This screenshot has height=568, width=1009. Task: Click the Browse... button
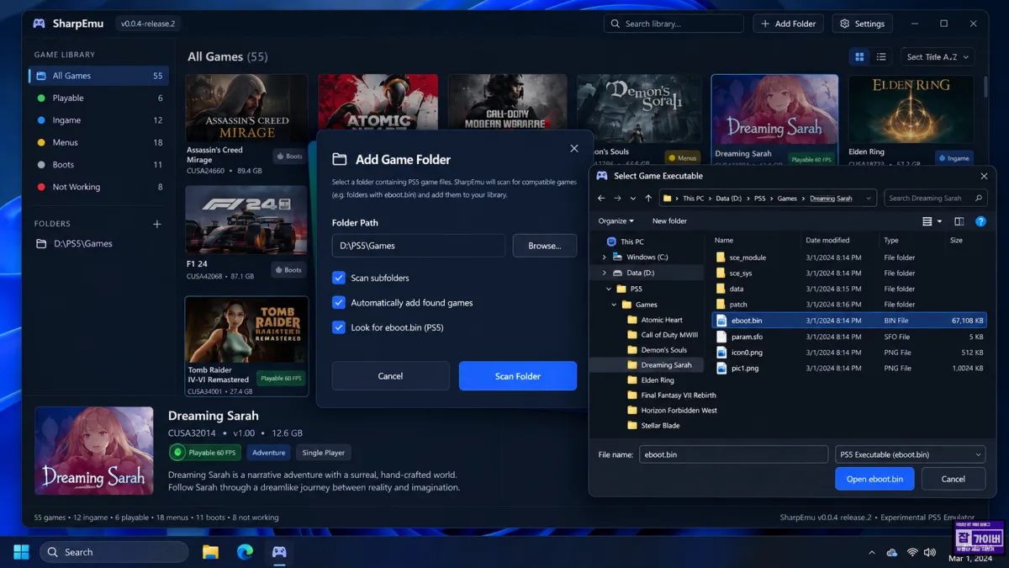pos(545,246)
